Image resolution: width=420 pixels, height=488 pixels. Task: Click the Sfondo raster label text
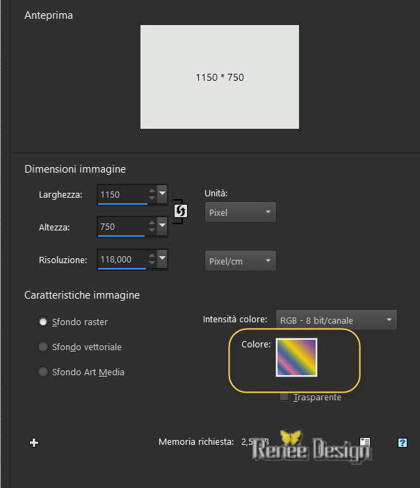tap(80, 322)
